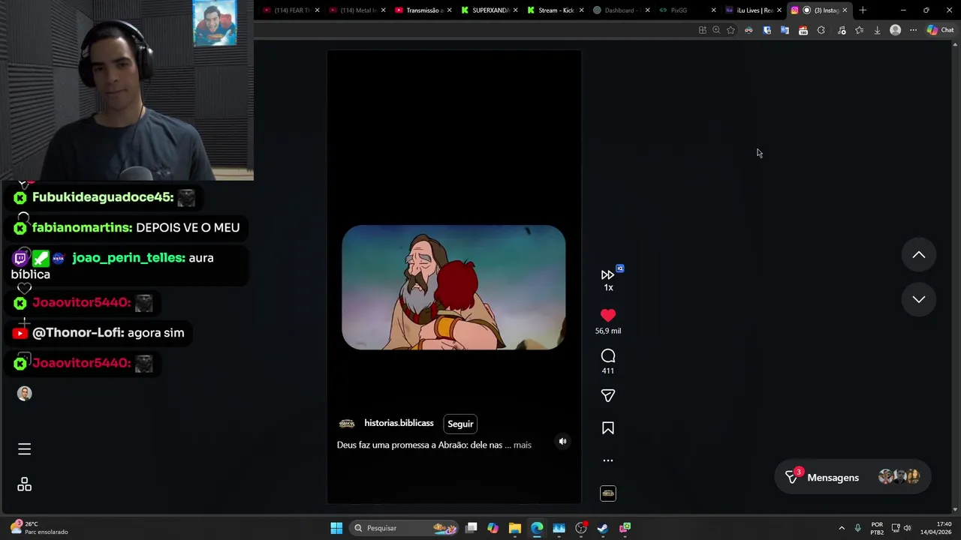Share the reel with the paper plane icon
Screen dimensions: 961x540
click(608, 395)
